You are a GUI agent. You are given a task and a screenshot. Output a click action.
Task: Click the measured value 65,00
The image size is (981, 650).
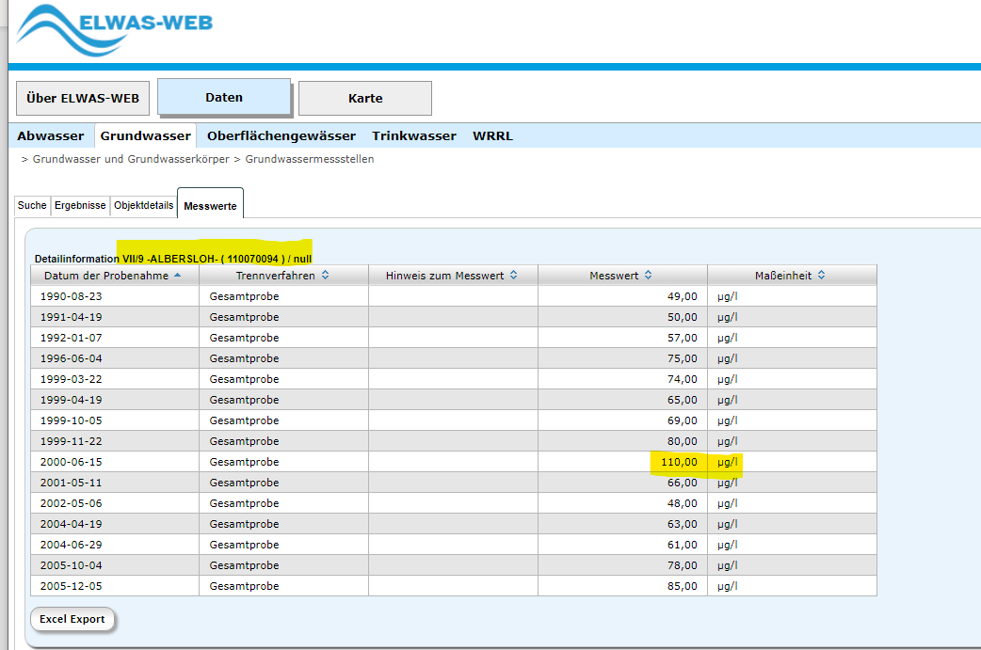(x=682, y=400)
